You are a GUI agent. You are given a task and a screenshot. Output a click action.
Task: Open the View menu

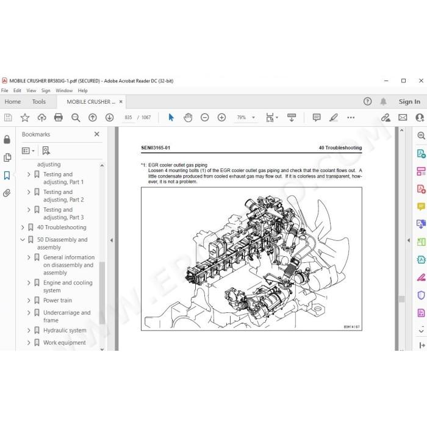(x=31, y=90)
